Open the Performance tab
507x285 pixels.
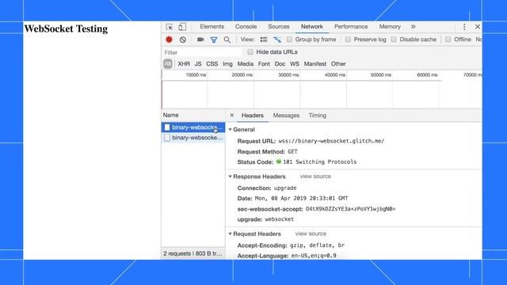click(x=351, y=27)
